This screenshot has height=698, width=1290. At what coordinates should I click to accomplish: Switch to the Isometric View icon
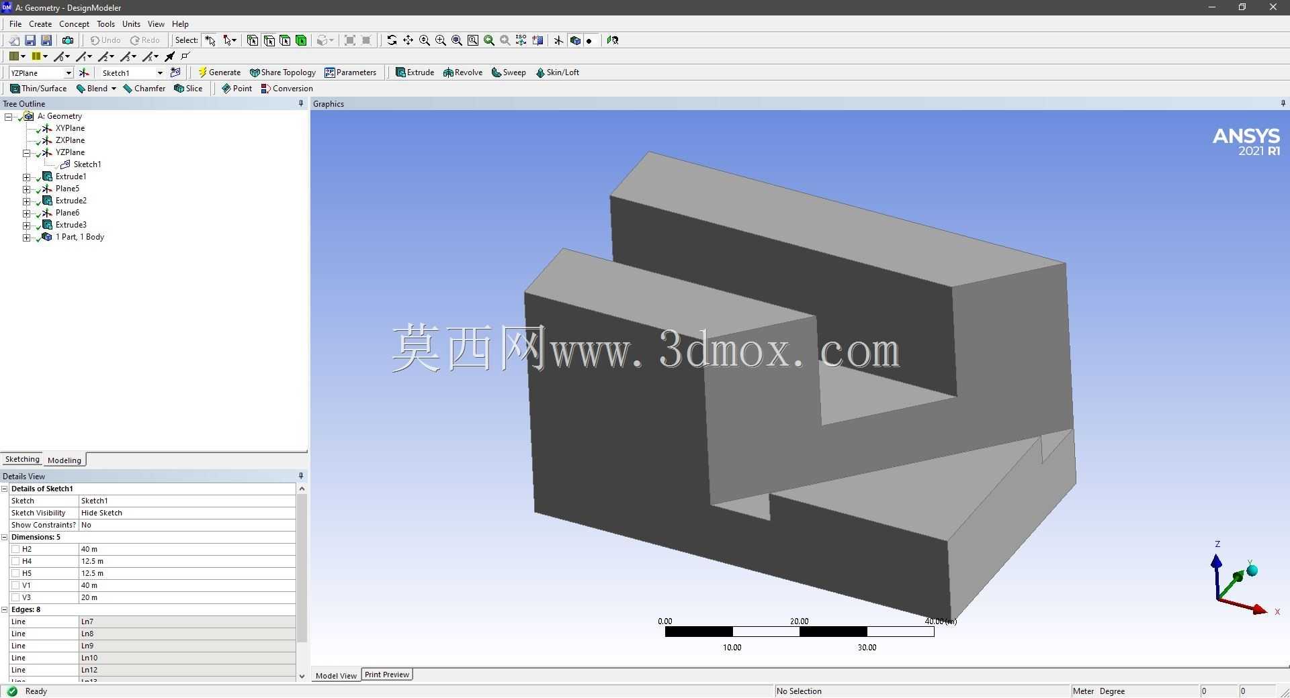[x=521, y=40]
